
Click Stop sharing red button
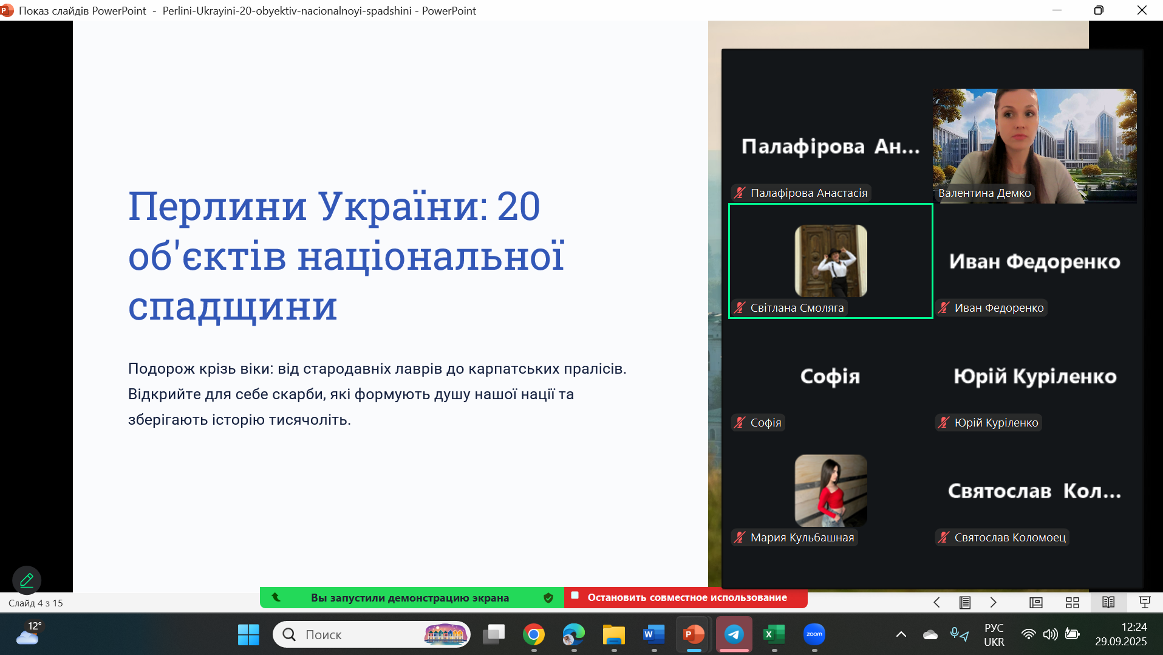point(686,598)
